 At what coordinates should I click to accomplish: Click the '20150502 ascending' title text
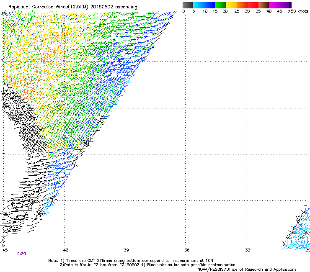114,7
